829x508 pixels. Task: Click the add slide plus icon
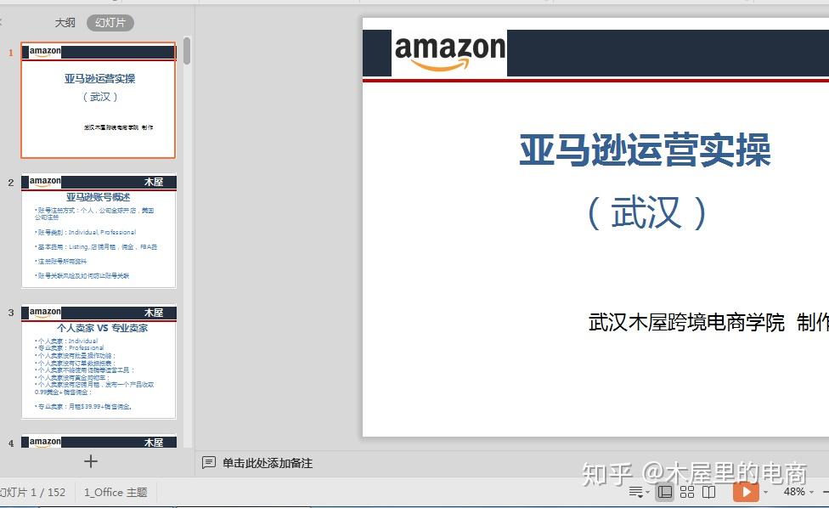point(90,461)
